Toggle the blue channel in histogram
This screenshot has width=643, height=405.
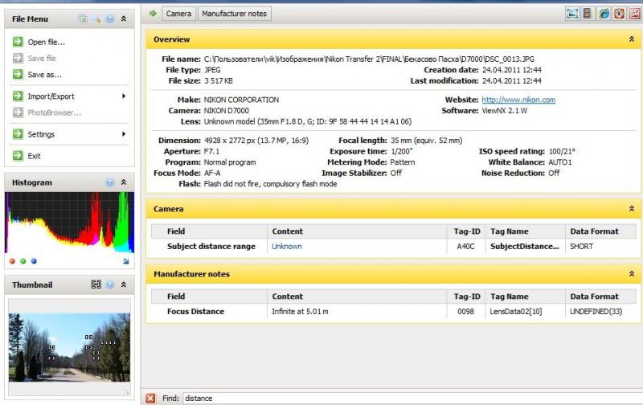tap(34, 261)
